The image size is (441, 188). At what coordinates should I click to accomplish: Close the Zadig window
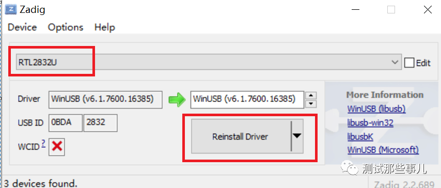[x=428, y=10]
